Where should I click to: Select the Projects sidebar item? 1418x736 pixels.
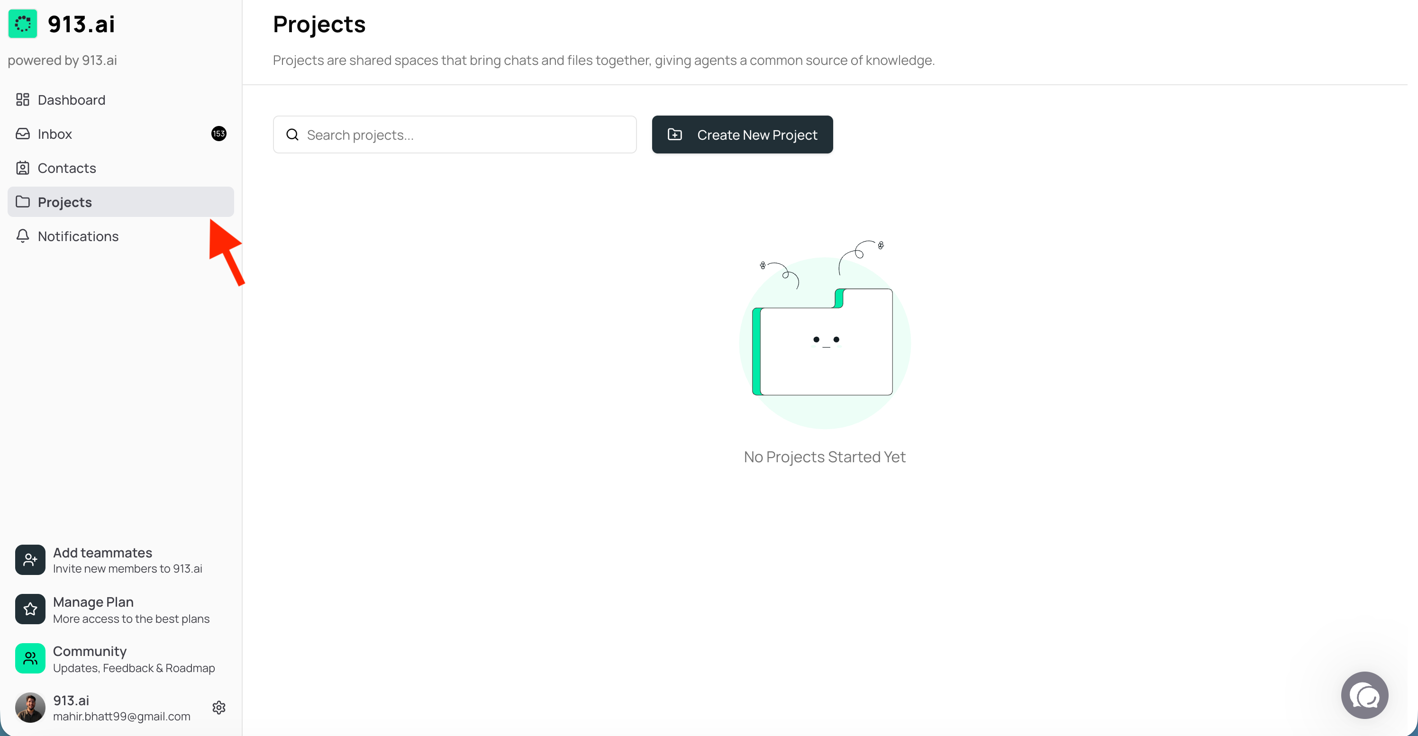pyautogui.click(x=64, y=202)
